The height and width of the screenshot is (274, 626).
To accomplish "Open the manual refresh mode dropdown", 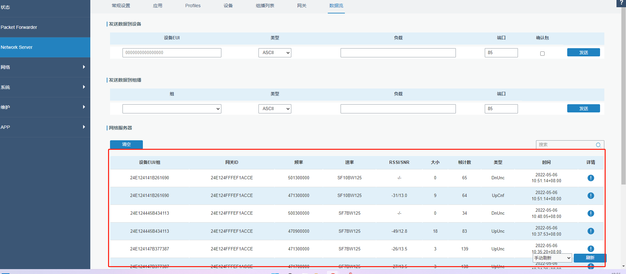I will (x=552, y=258).
